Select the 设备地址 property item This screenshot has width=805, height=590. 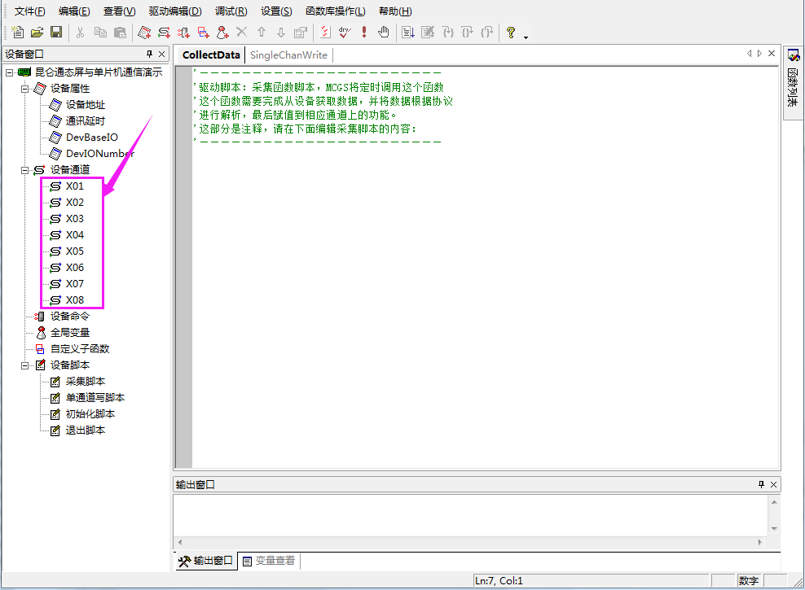tap(86, 104)
